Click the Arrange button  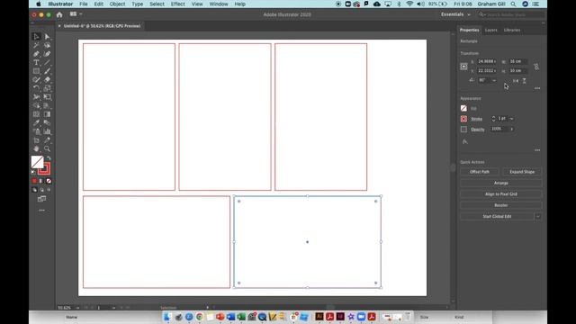[500, 183]
